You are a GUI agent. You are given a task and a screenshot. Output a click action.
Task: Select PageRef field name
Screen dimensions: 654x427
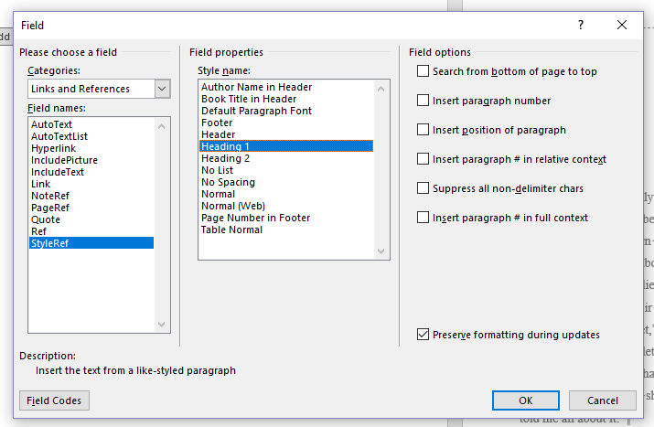point(91,208)
